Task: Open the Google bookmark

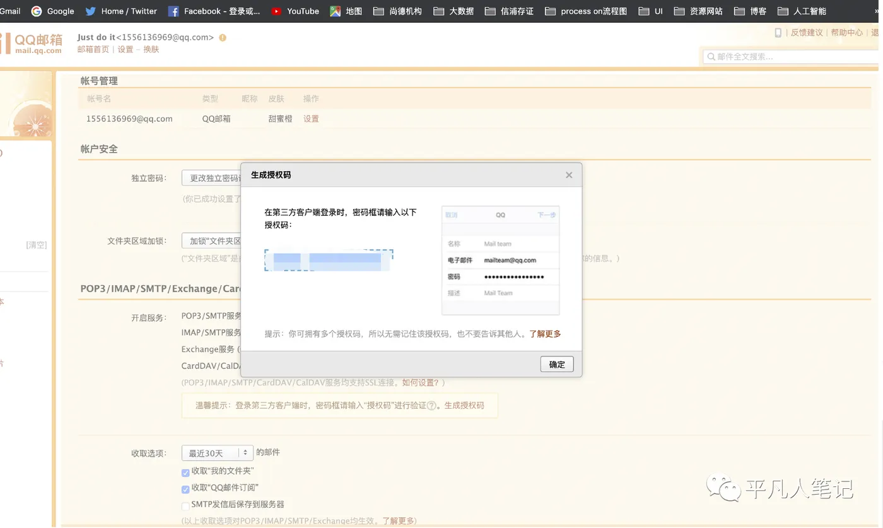Action: 53,11
